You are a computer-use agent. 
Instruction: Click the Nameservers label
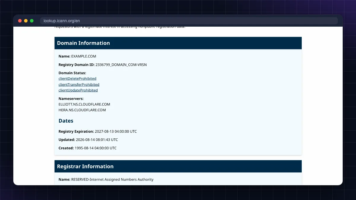pos(71,98)
